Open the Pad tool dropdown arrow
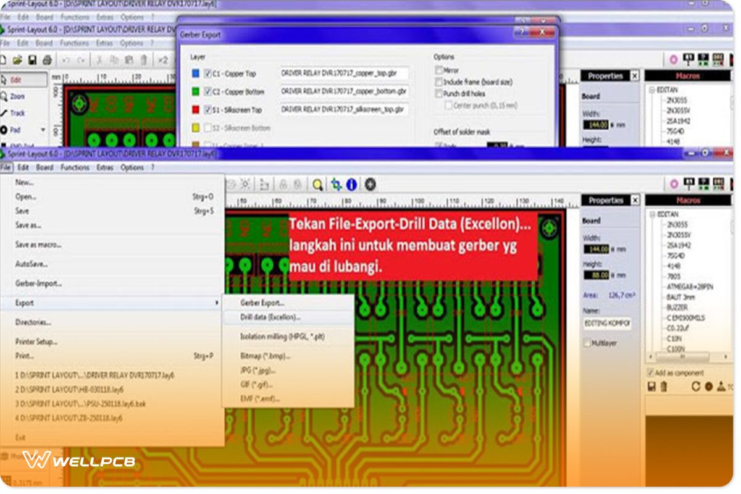The width and height of the screenshot is (741, 494). (43, 130)
